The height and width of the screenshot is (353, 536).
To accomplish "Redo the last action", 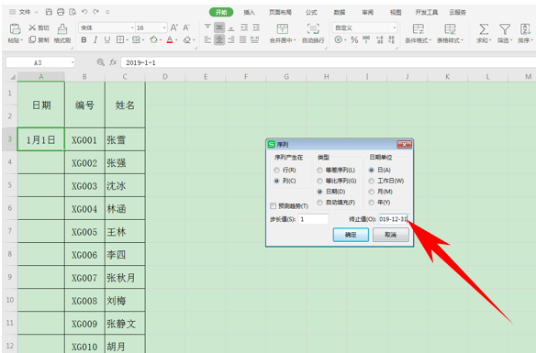I will coord(96,12).
